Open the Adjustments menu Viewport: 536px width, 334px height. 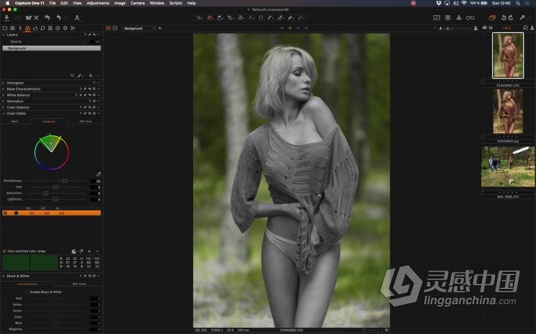98,3
